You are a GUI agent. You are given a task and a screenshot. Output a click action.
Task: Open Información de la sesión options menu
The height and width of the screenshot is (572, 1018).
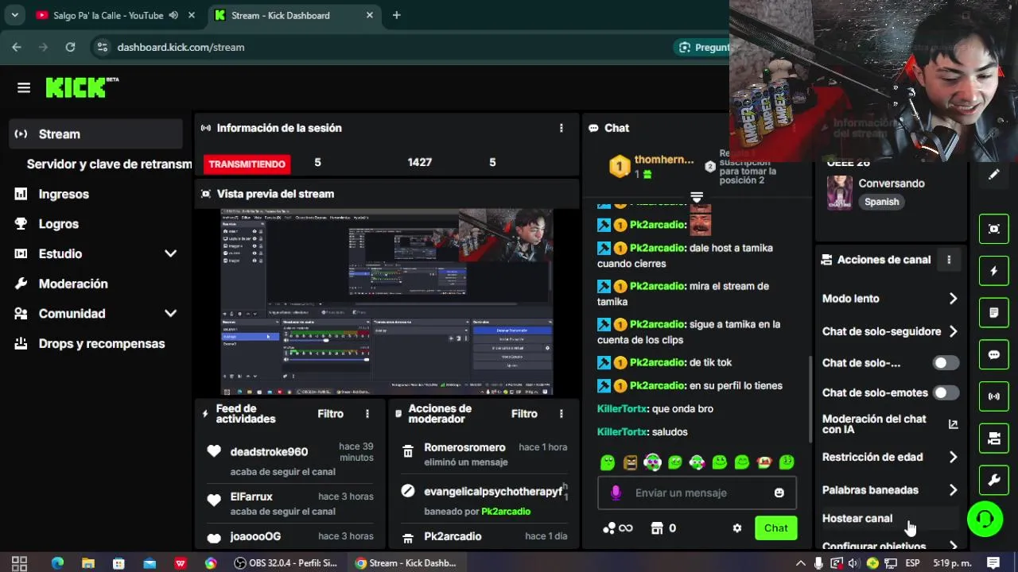[561, 128]
